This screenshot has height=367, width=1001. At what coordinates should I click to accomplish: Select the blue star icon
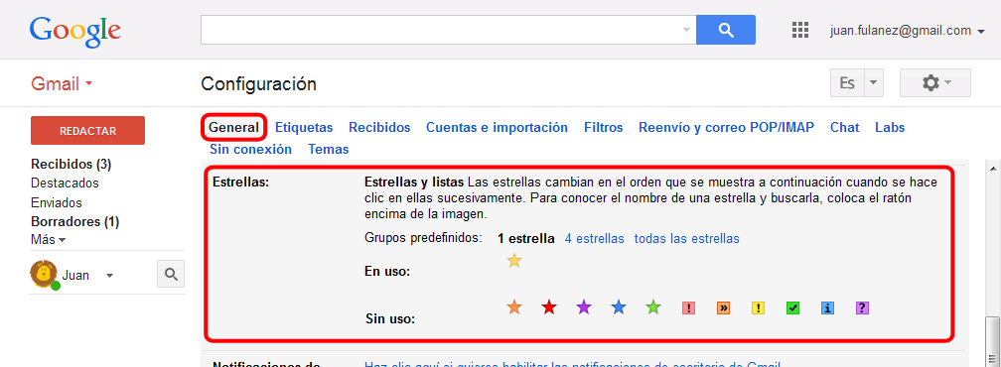pyautogui.click(x=618, y=307)
